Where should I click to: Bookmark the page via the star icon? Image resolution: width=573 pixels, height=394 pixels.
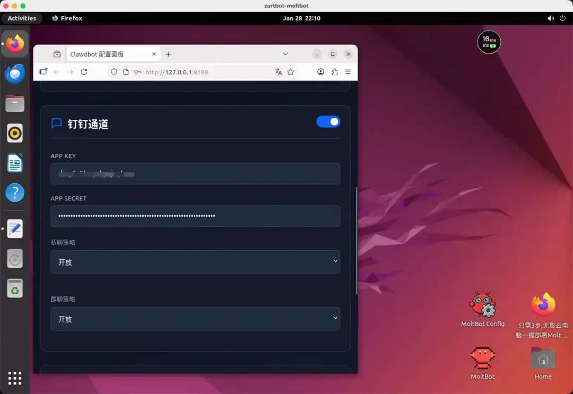click(x=290, y=72)
